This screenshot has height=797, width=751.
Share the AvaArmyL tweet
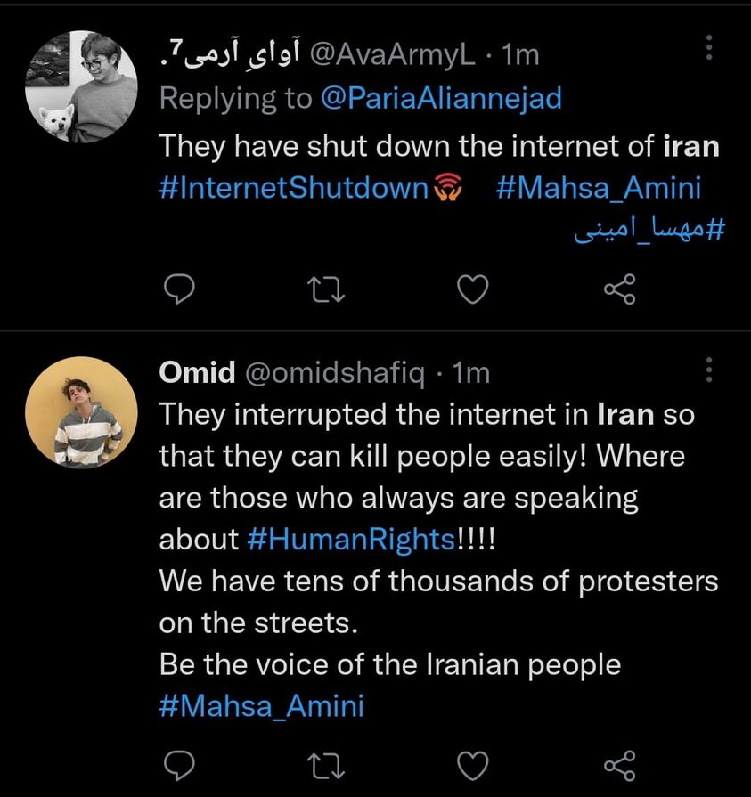click(x=619, y=289)
